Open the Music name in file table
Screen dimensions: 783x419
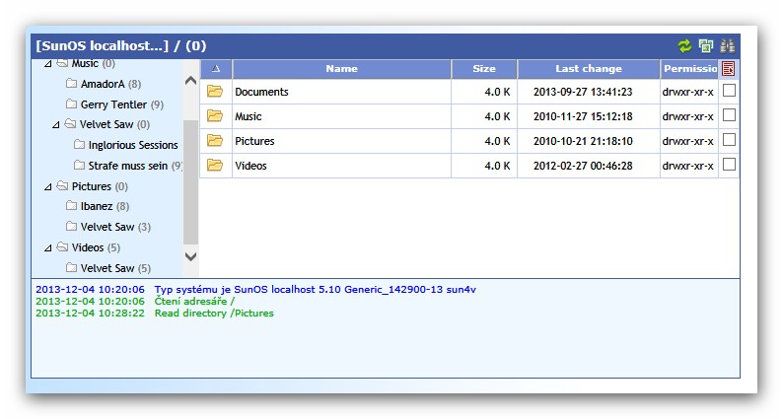(249, 116)
